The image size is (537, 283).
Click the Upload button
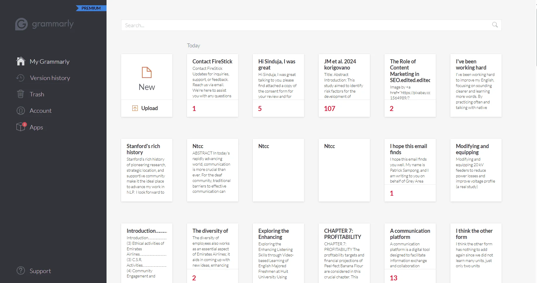[147, 108]
